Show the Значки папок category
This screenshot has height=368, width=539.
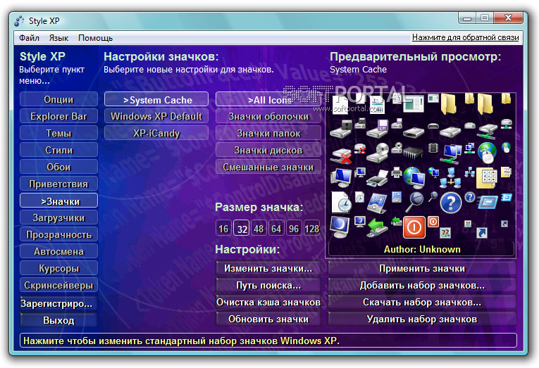point(269,133)
